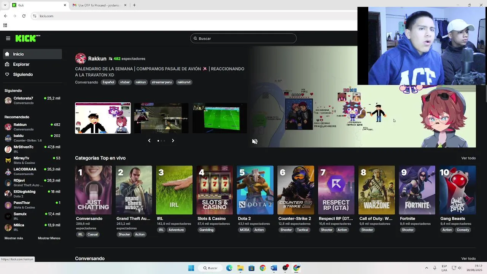Select second carousel thumbnail of shooter game
The image size is (487, 274).
tap(161, 118)
